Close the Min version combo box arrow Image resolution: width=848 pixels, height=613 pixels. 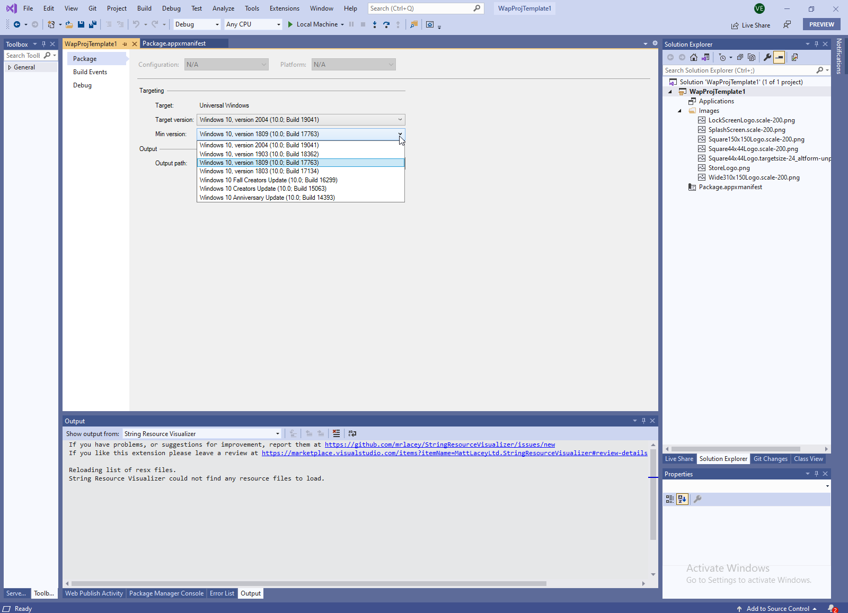tap(400, 134)
